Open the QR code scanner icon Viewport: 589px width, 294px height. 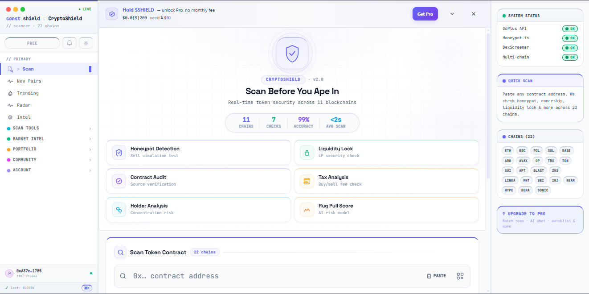460,276
